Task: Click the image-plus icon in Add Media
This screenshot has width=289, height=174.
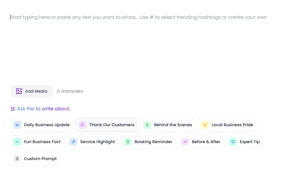Action: [x=19, y=91]
